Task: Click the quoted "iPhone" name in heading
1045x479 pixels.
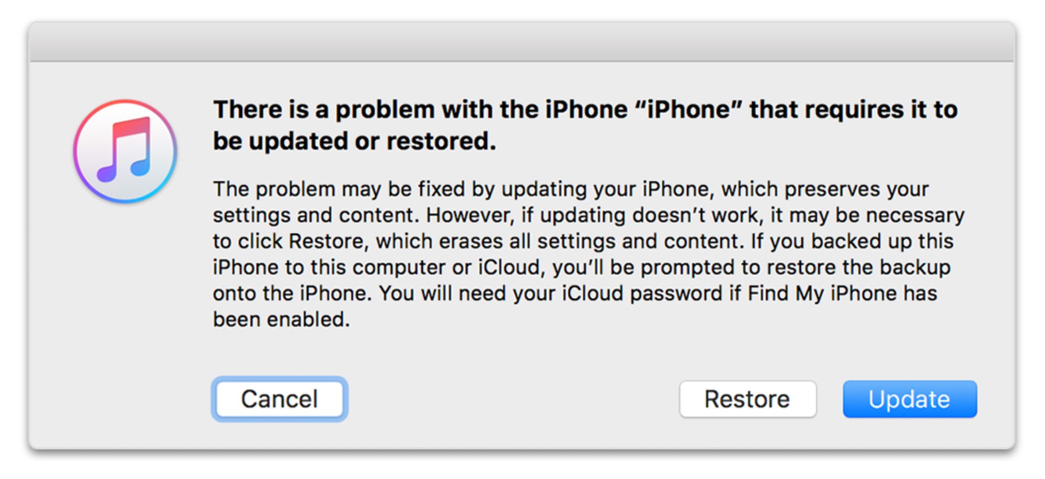Action: (693, 110)
